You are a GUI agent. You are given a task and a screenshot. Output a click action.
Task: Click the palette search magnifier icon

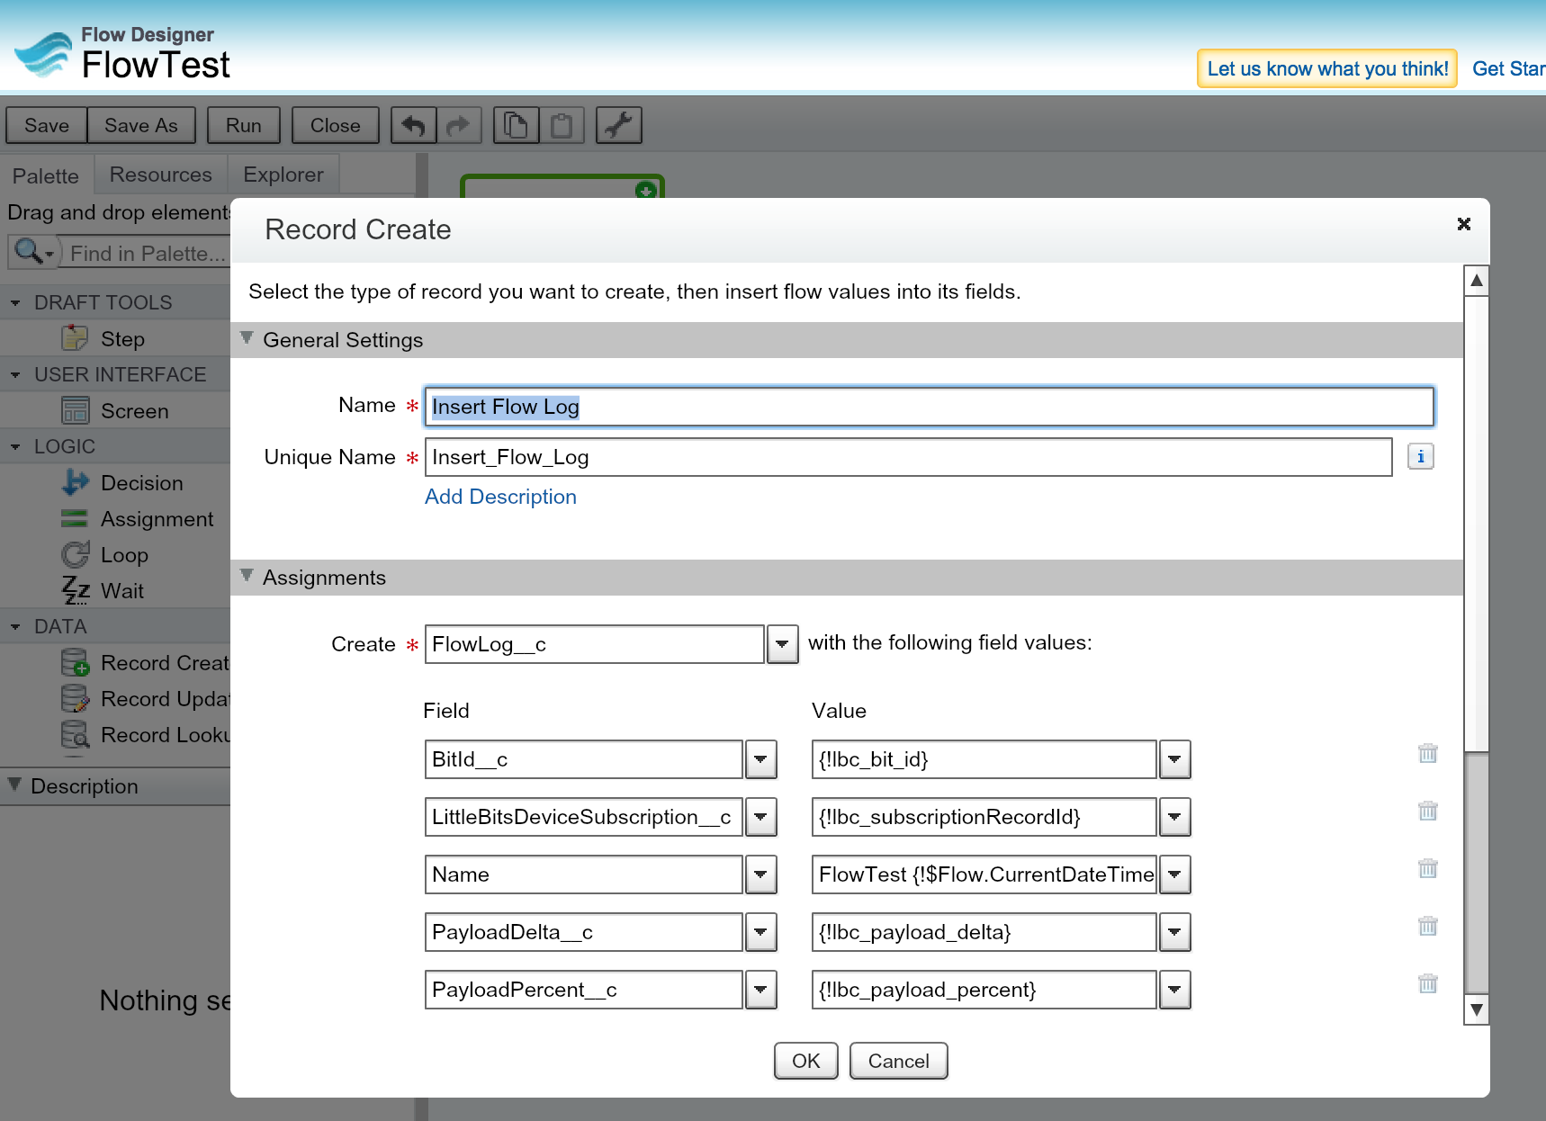[31, 253]
